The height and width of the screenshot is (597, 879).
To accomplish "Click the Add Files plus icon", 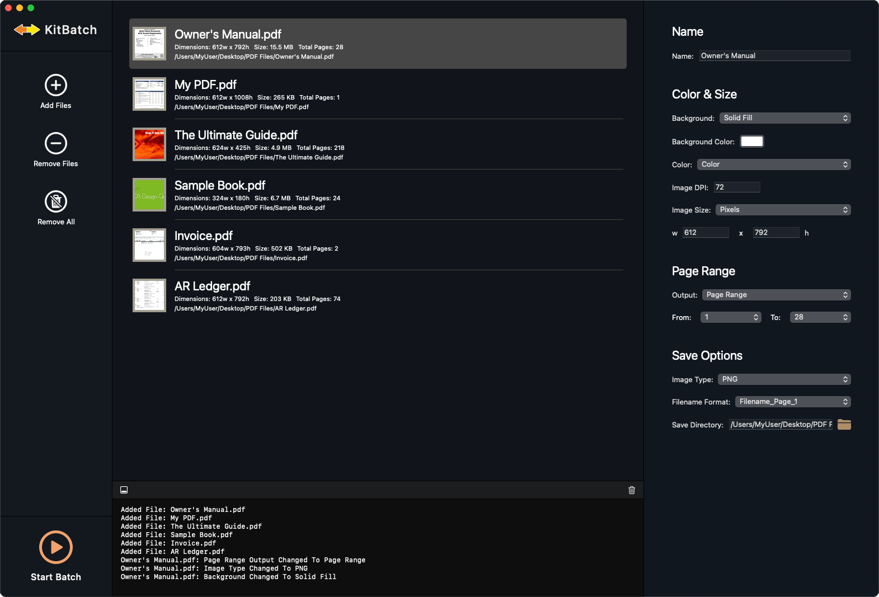I will (56, 85).
